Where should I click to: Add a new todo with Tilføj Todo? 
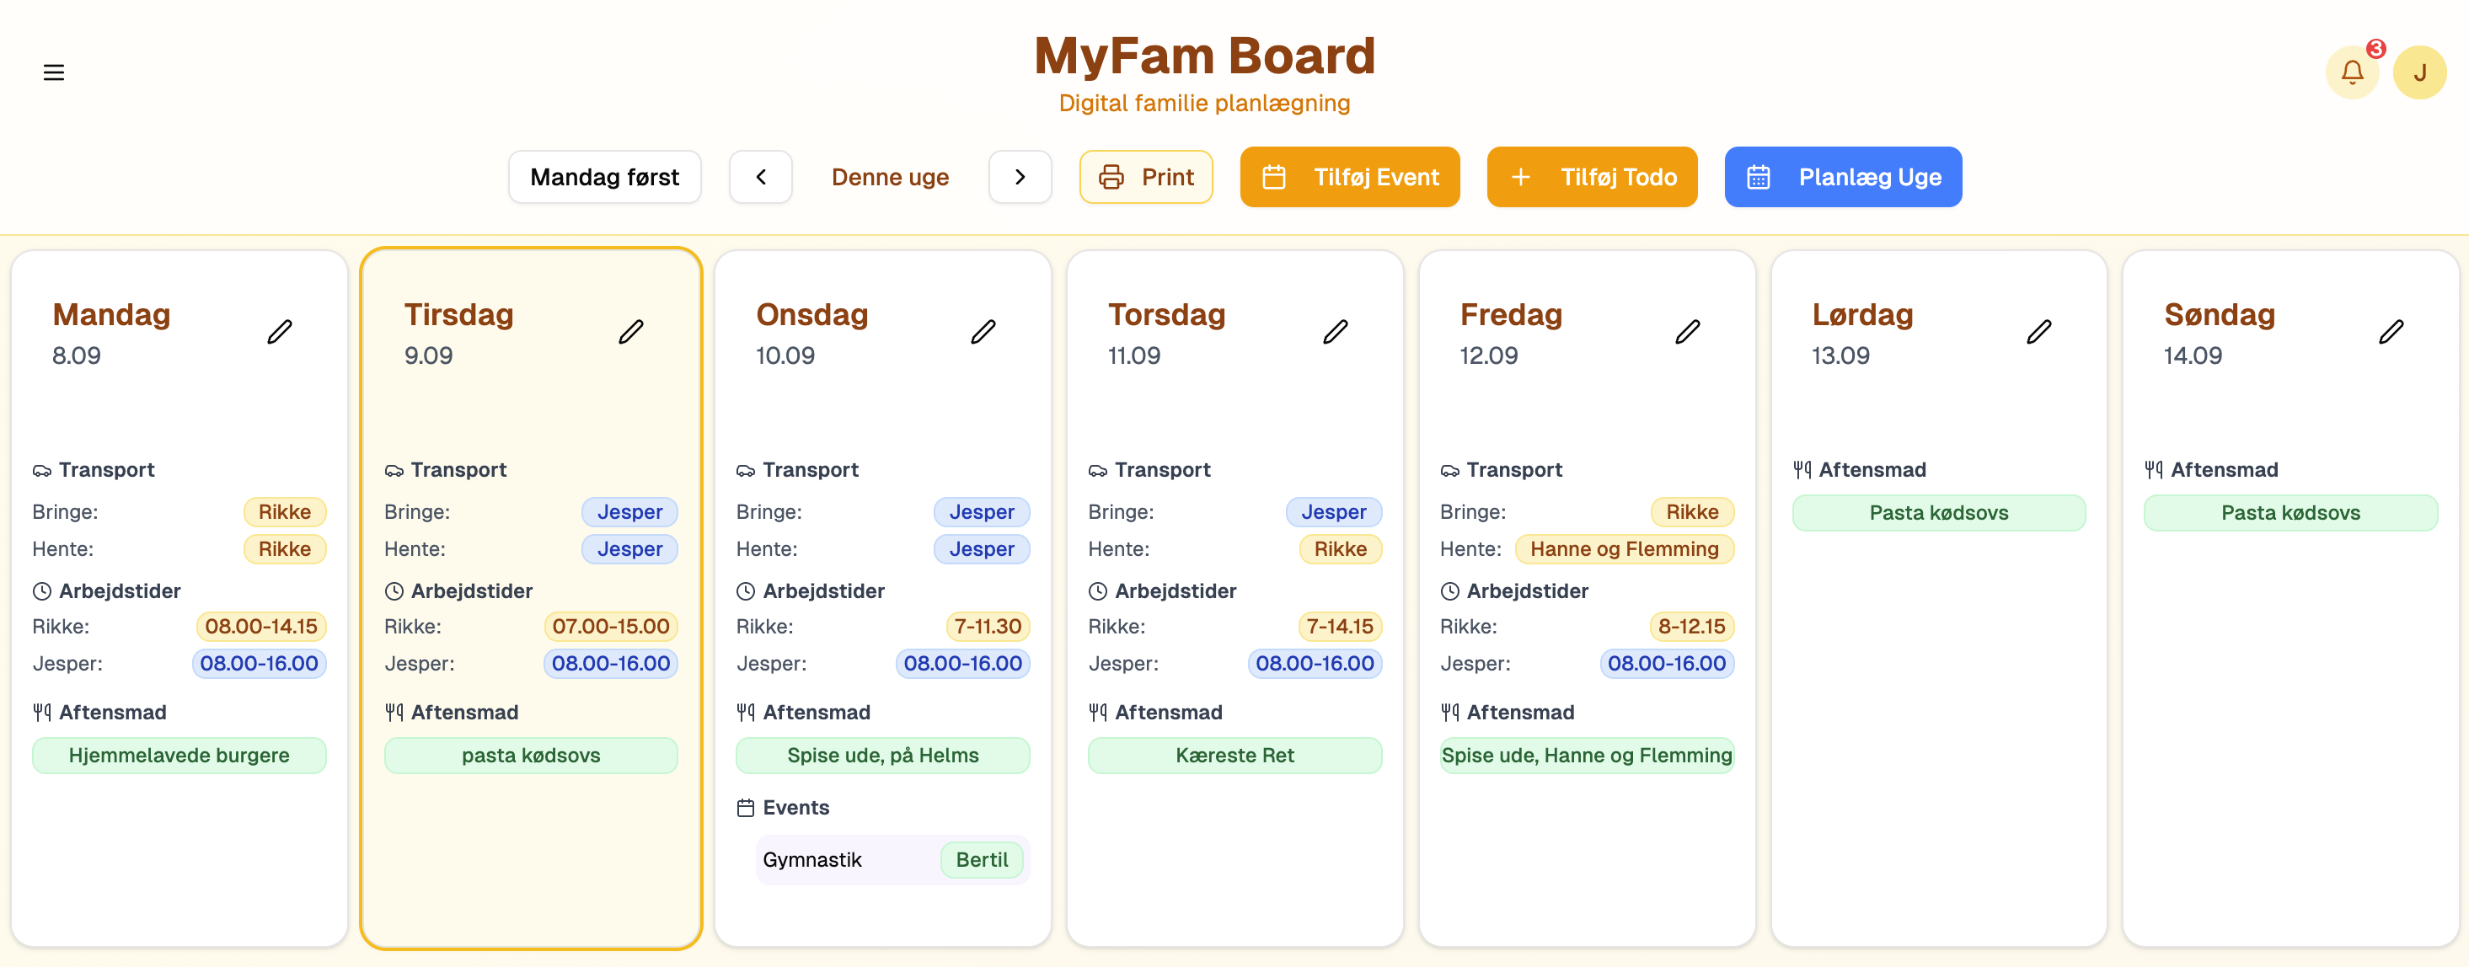click(1592, 177)
